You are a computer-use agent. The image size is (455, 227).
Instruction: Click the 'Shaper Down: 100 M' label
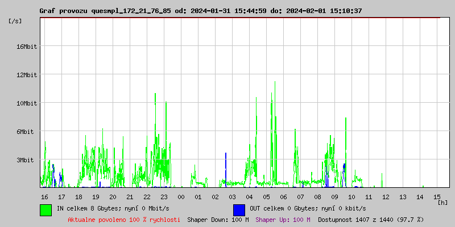pyautogui.click(x=218, y=219)
